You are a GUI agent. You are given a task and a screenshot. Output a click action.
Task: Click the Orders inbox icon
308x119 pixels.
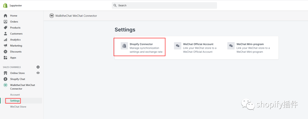pyautogui.click(x=5, y=22)
